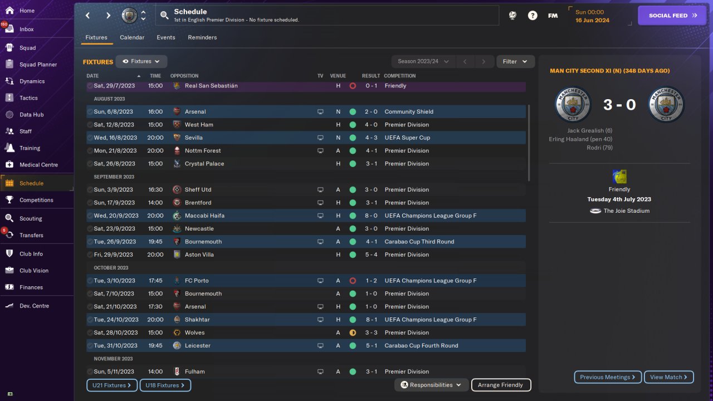Go to the next season with the right chevron
This screenshot has height=401, width=713.
(484, 61)
